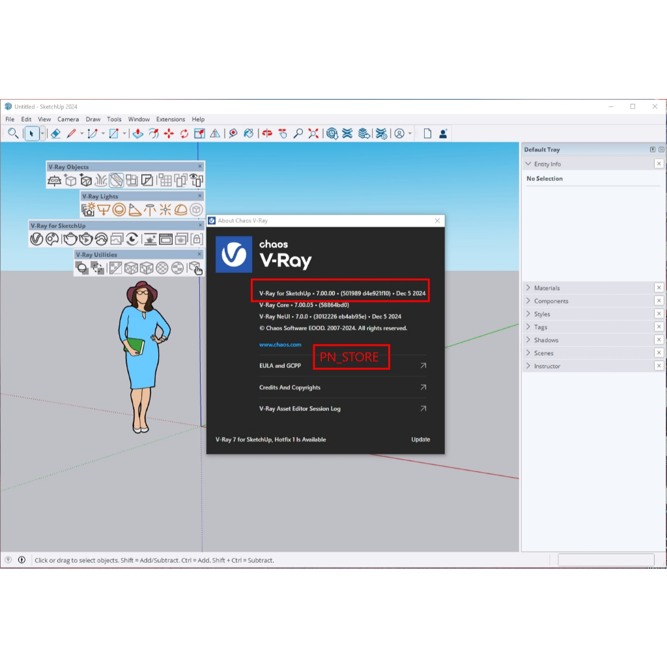Visit the www.chaos.com link
This screenshot has width=667, height=667.
[280, 345]
